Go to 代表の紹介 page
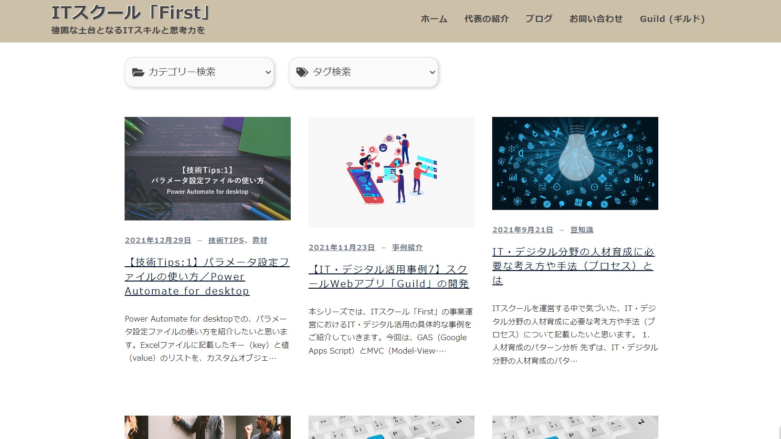The width and height of the screenshot is (781, 439). point(486,19)
